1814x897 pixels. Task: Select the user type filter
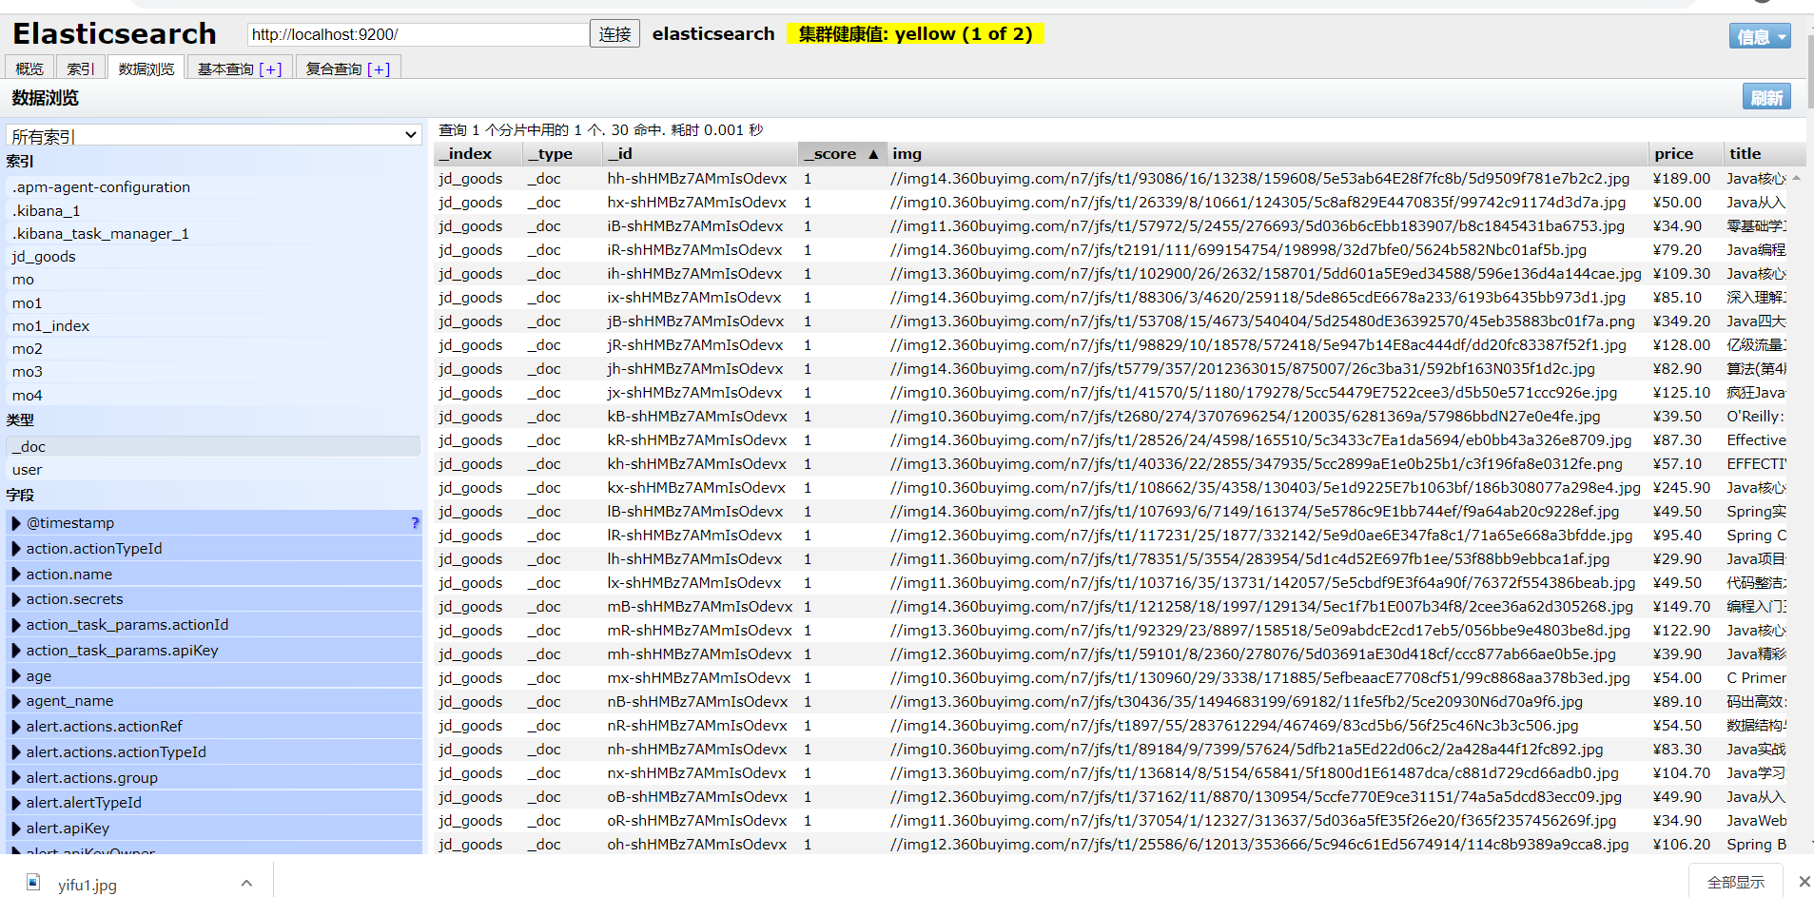click(x=214, y=470)
